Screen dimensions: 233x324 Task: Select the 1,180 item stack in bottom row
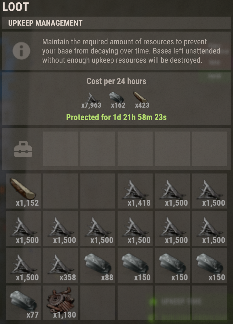tap(60, 303)
